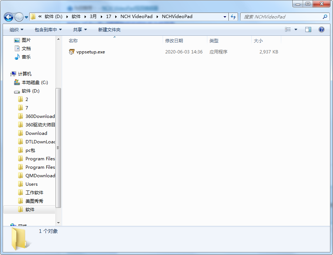333x255 pixels.
Task: Click the preview pane icon on toolbar
Action: coord(308,29)
